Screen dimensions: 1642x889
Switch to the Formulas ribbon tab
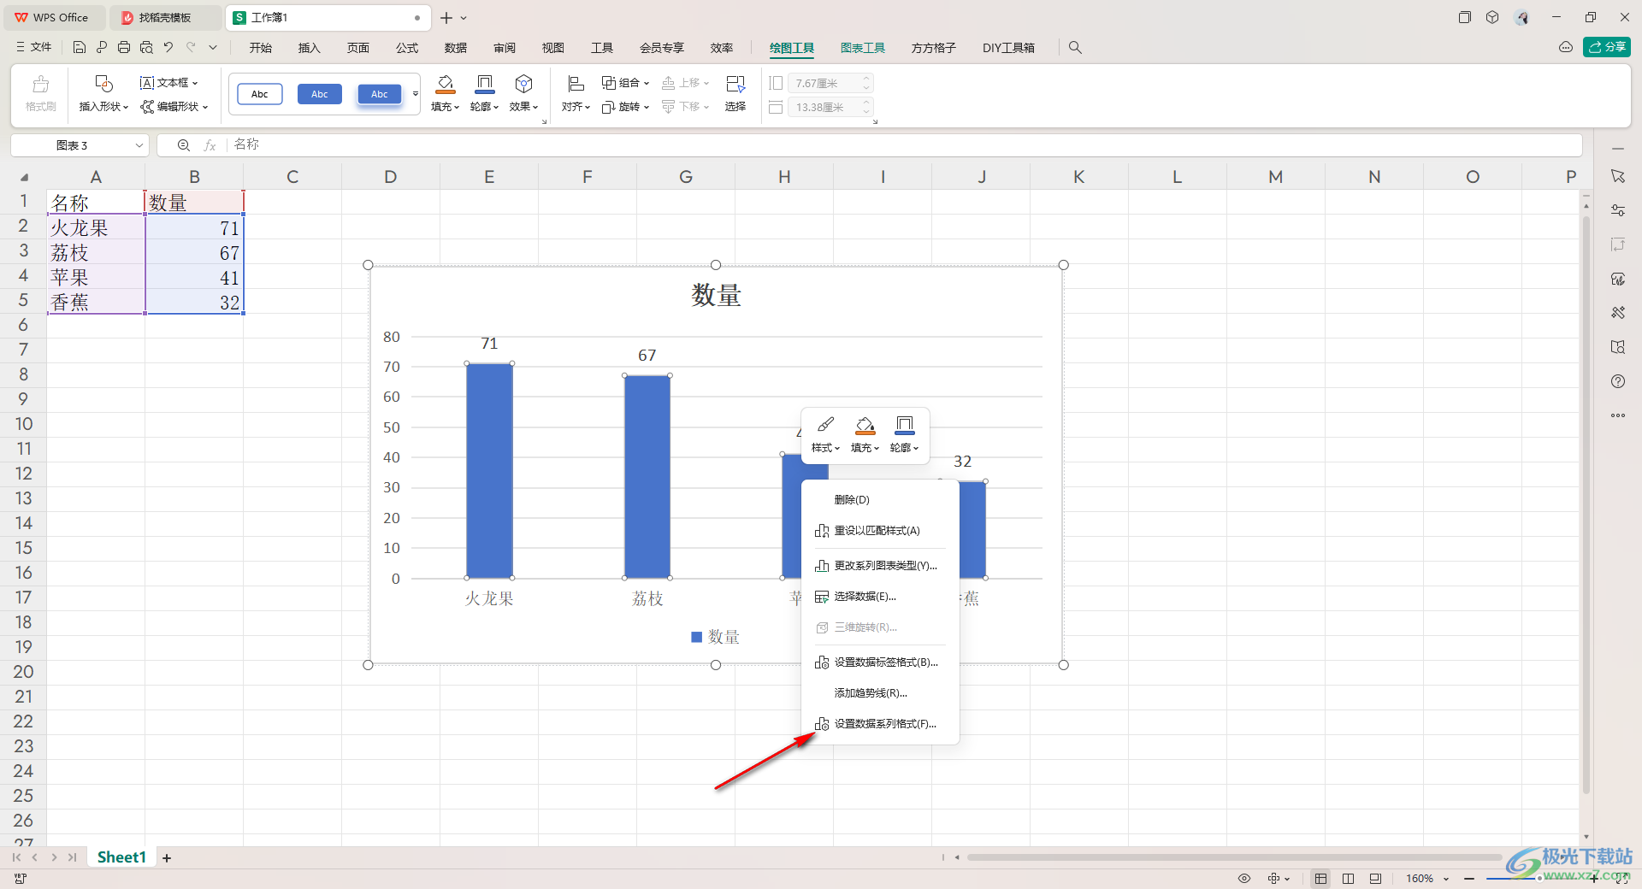pos(407,48)
